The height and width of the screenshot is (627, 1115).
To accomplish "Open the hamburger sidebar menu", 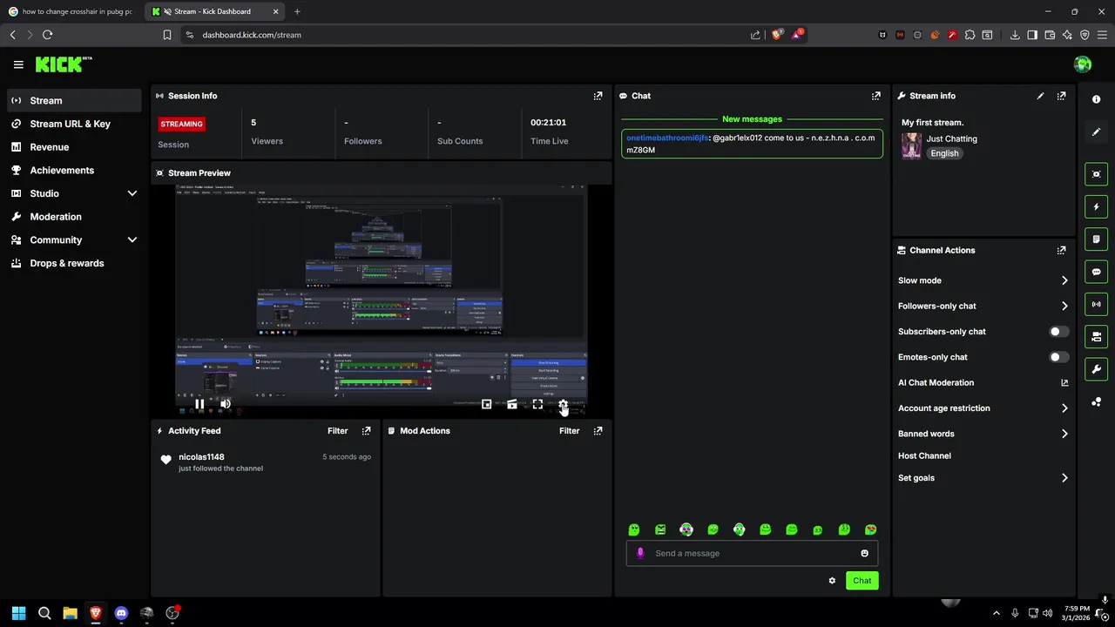I will 18,64.
